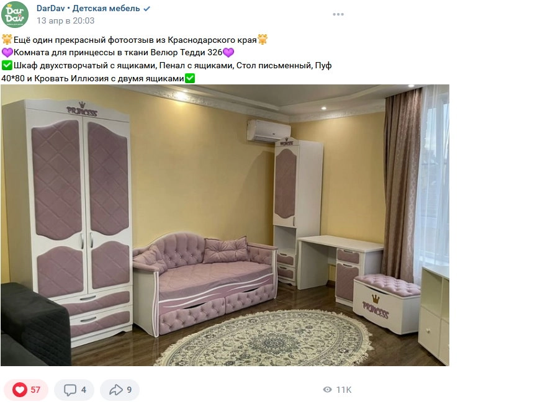Viewport: 540px width, 404px height.
Task: Open comments via the speech bubble icon
Action: tap(70, 390)
